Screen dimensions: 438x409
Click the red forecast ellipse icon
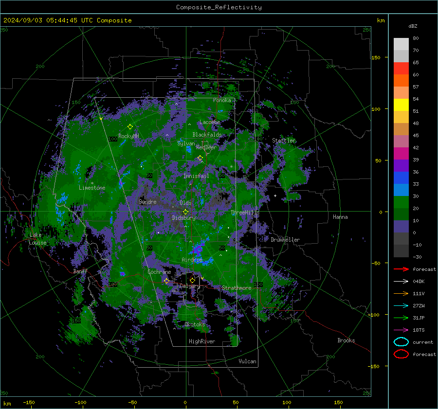(x=401, y=354)
